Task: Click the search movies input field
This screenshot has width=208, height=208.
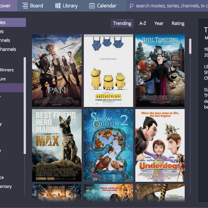Action: pos(167,6)
